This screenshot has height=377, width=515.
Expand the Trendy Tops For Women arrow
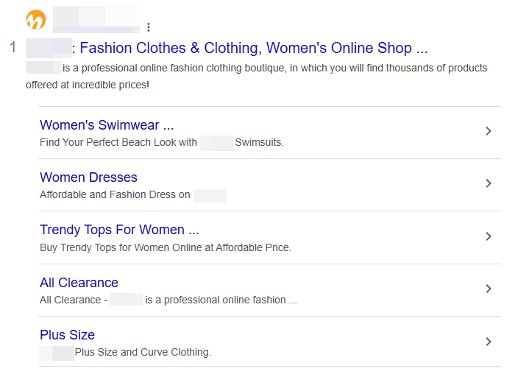click(489, 236)
